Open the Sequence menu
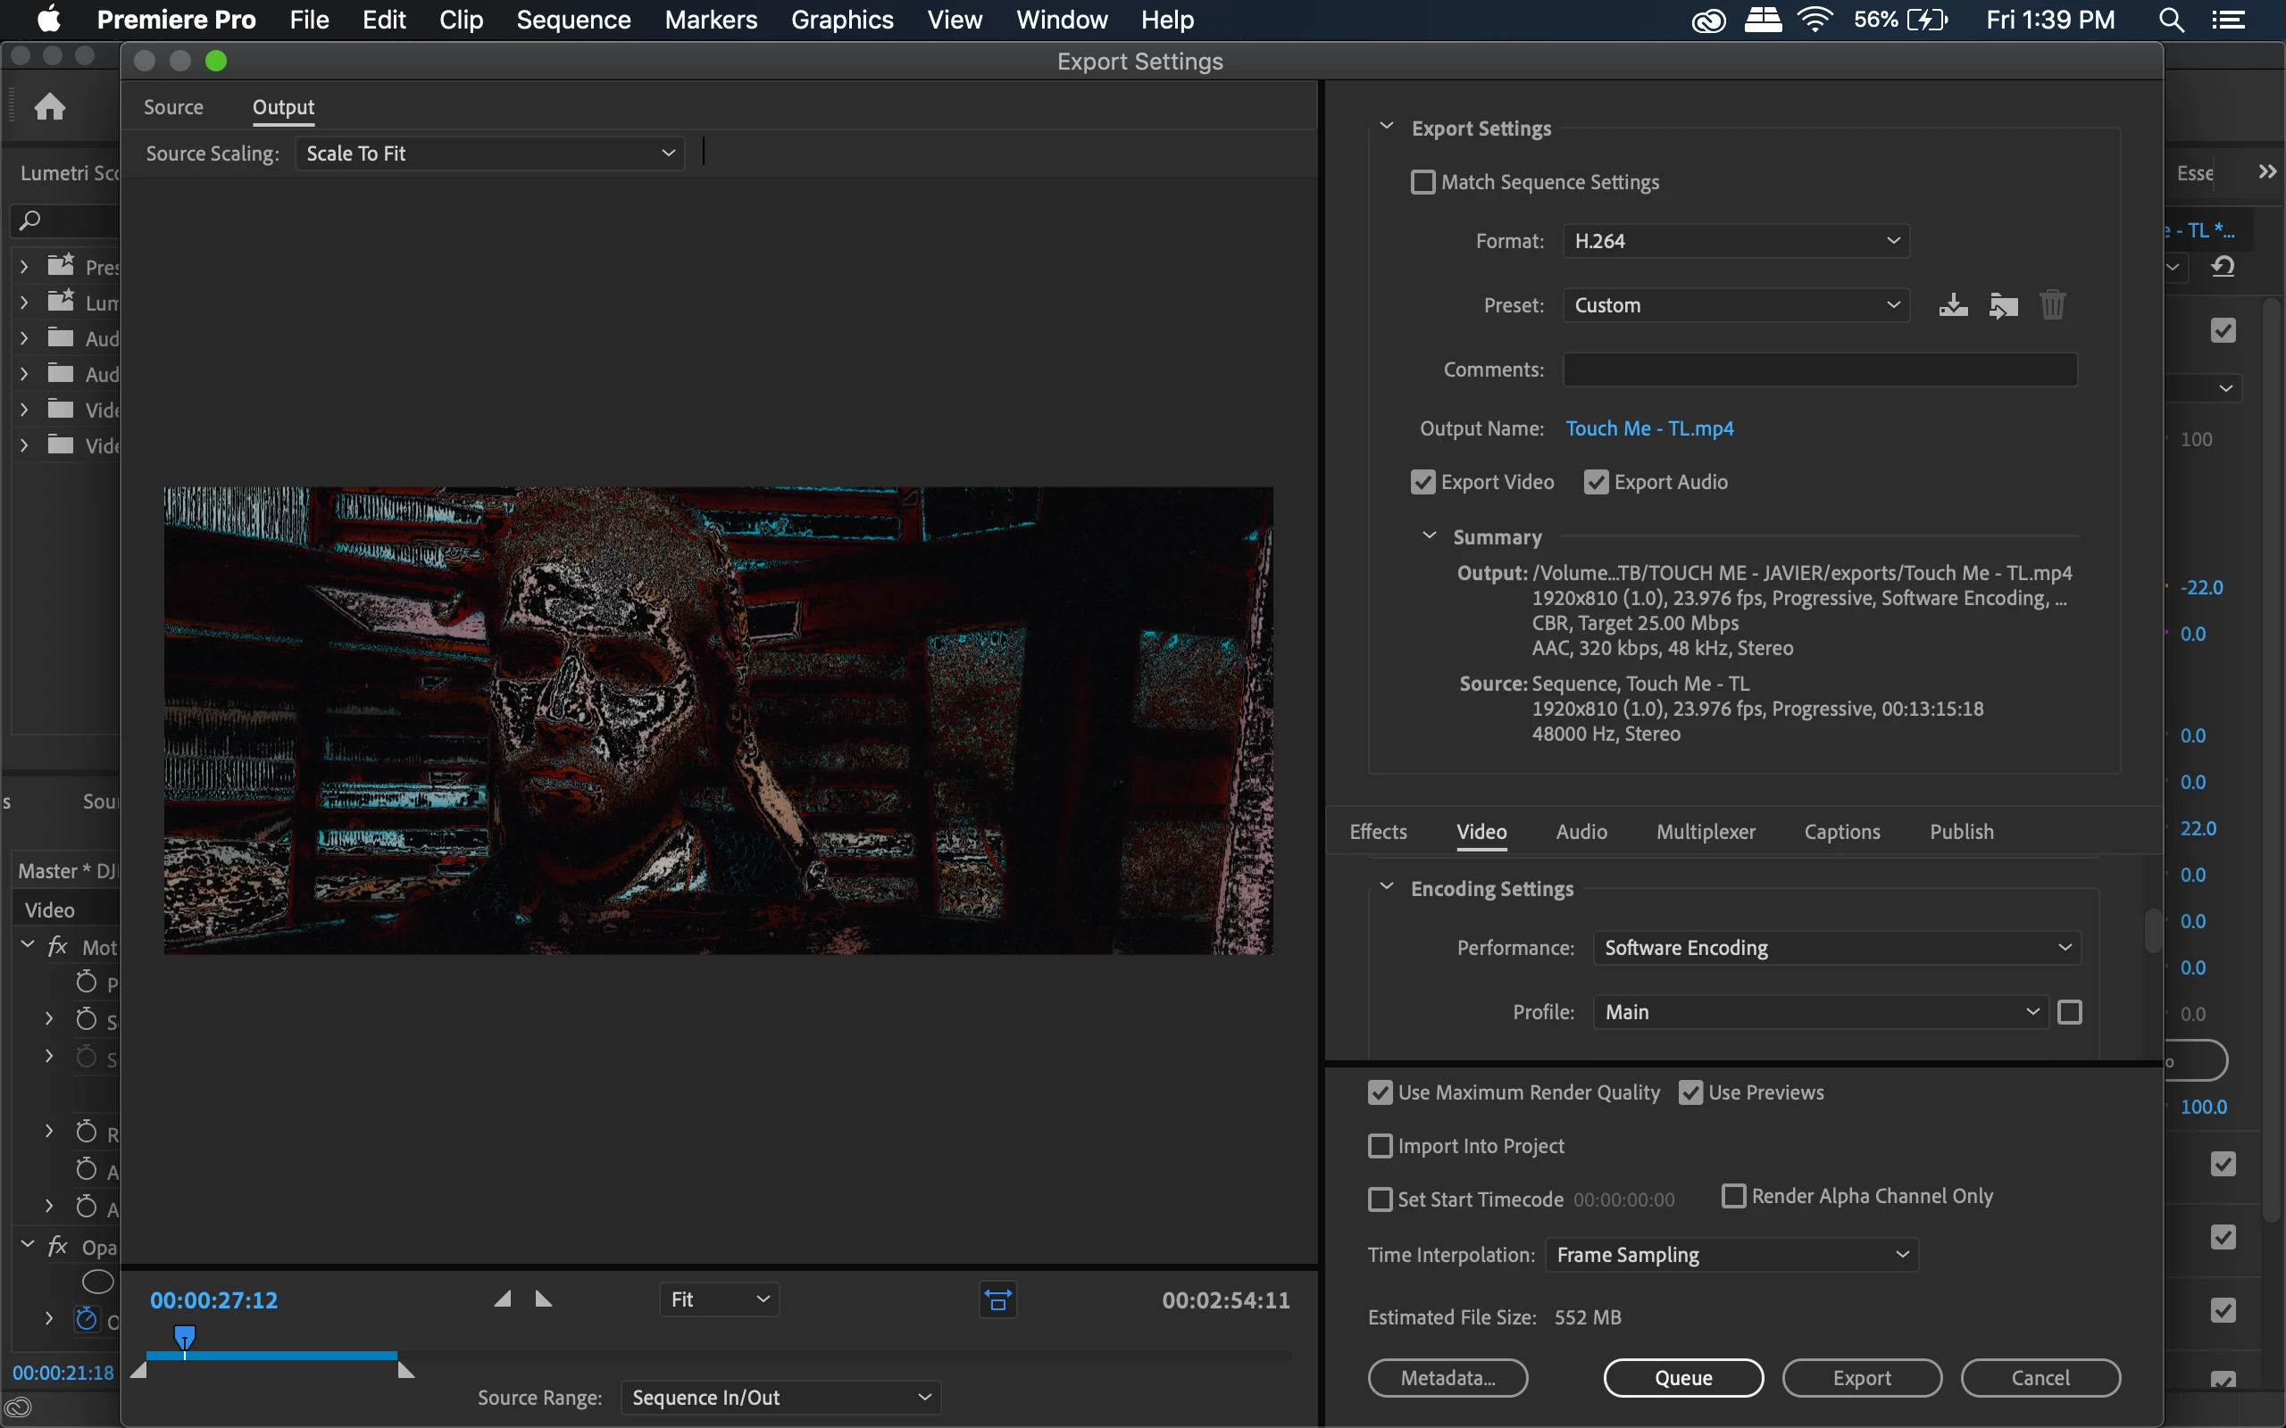2286x1428 pixels. tap(572, 20)
